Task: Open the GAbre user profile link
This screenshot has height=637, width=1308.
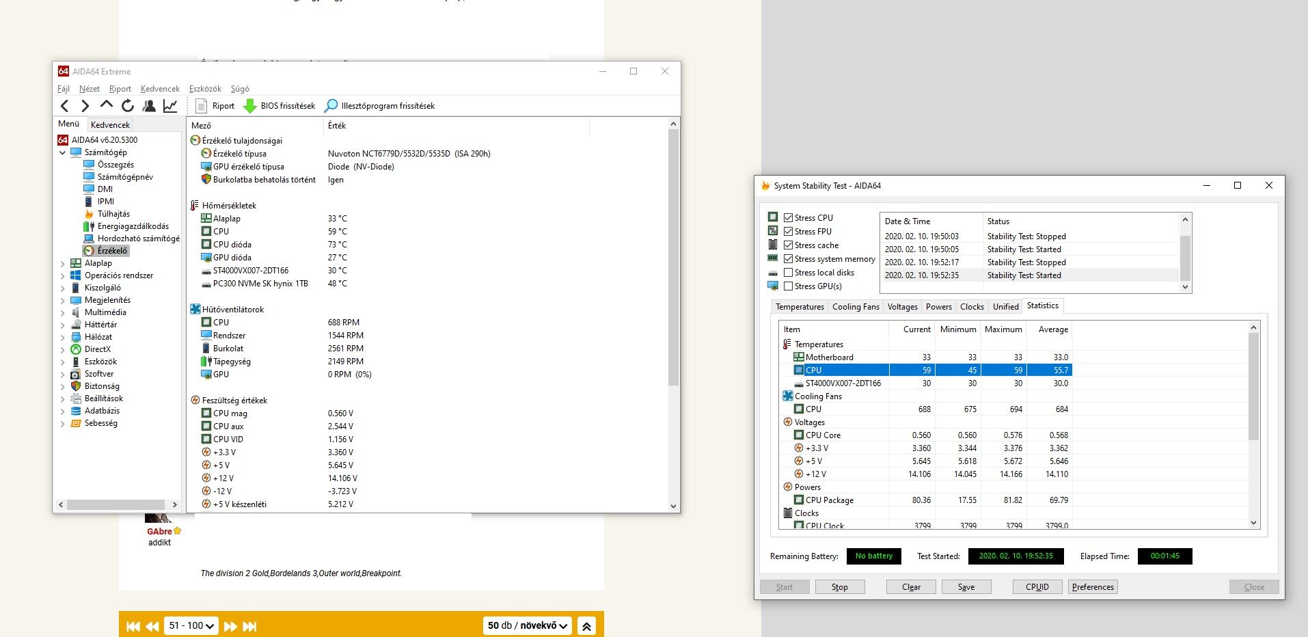Action: [159, 531]
